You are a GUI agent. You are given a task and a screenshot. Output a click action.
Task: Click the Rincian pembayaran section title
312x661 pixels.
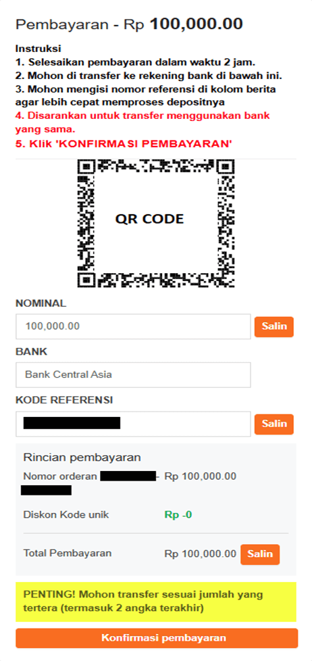point(82,458)
